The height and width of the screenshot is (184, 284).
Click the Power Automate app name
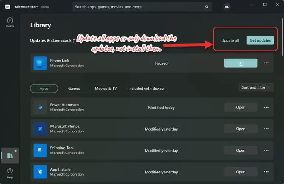pyautogui.click(x=65, y=105)
